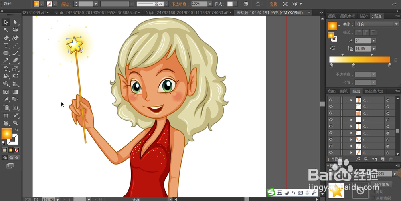Check the 剪切 checkbox
The image size is (401, 201).
[x=373, y=191]
